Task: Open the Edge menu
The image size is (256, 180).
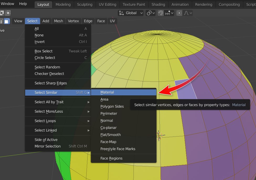Action: [88, 21]
